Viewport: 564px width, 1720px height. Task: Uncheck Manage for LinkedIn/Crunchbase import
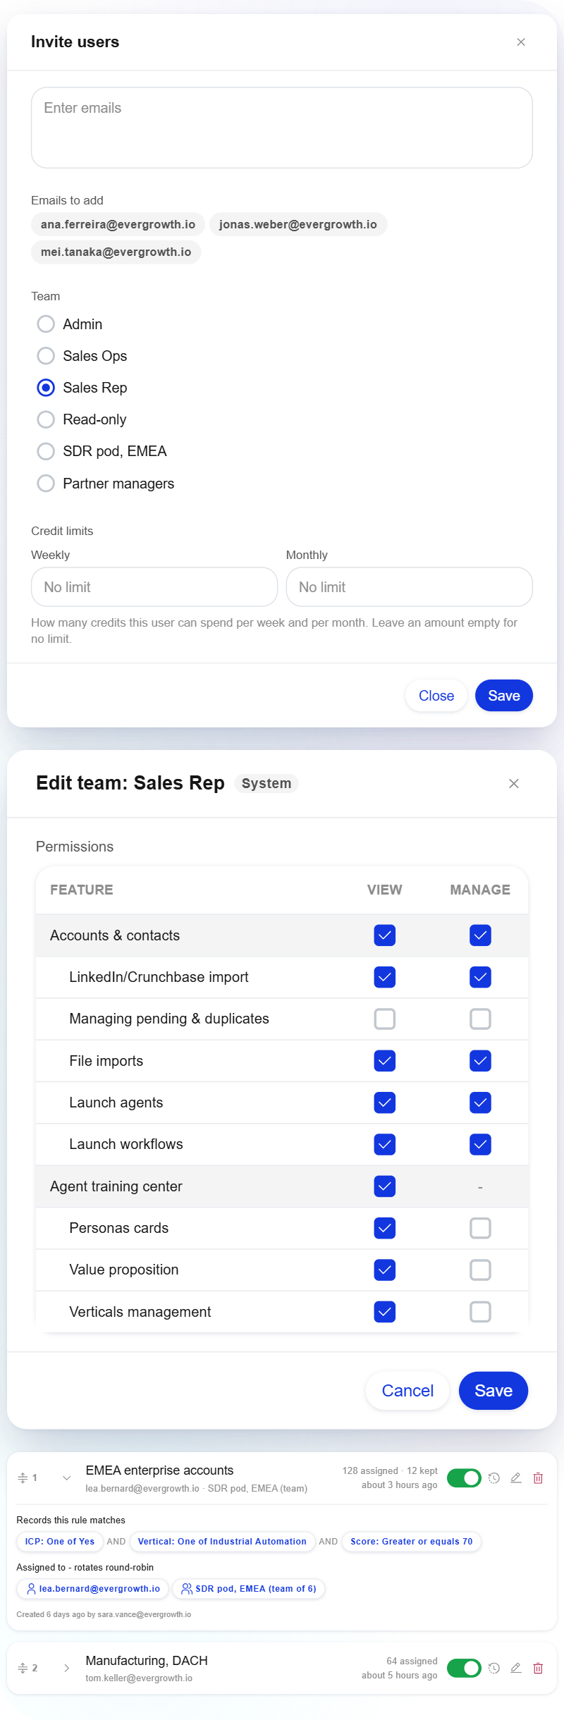pos(480,977)
